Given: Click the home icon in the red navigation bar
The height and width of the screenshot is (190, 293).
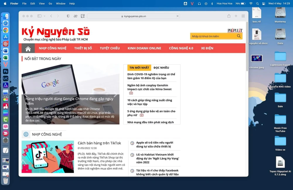Looking at the screenshot, I should coord(28,48).
